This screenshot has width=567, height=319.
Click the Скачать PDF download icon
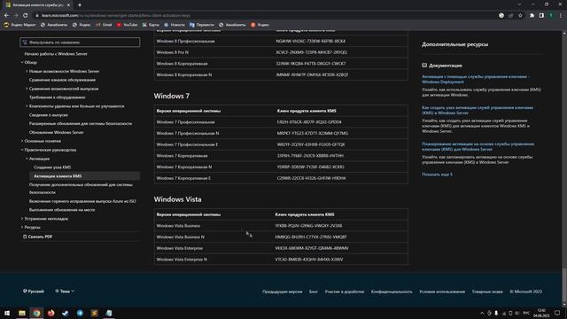(25, 237)
